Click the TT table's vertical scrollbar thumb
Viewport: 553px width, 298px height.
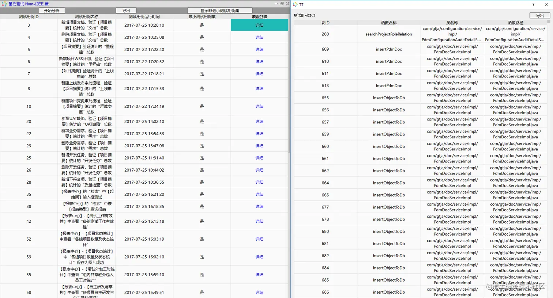549,22
